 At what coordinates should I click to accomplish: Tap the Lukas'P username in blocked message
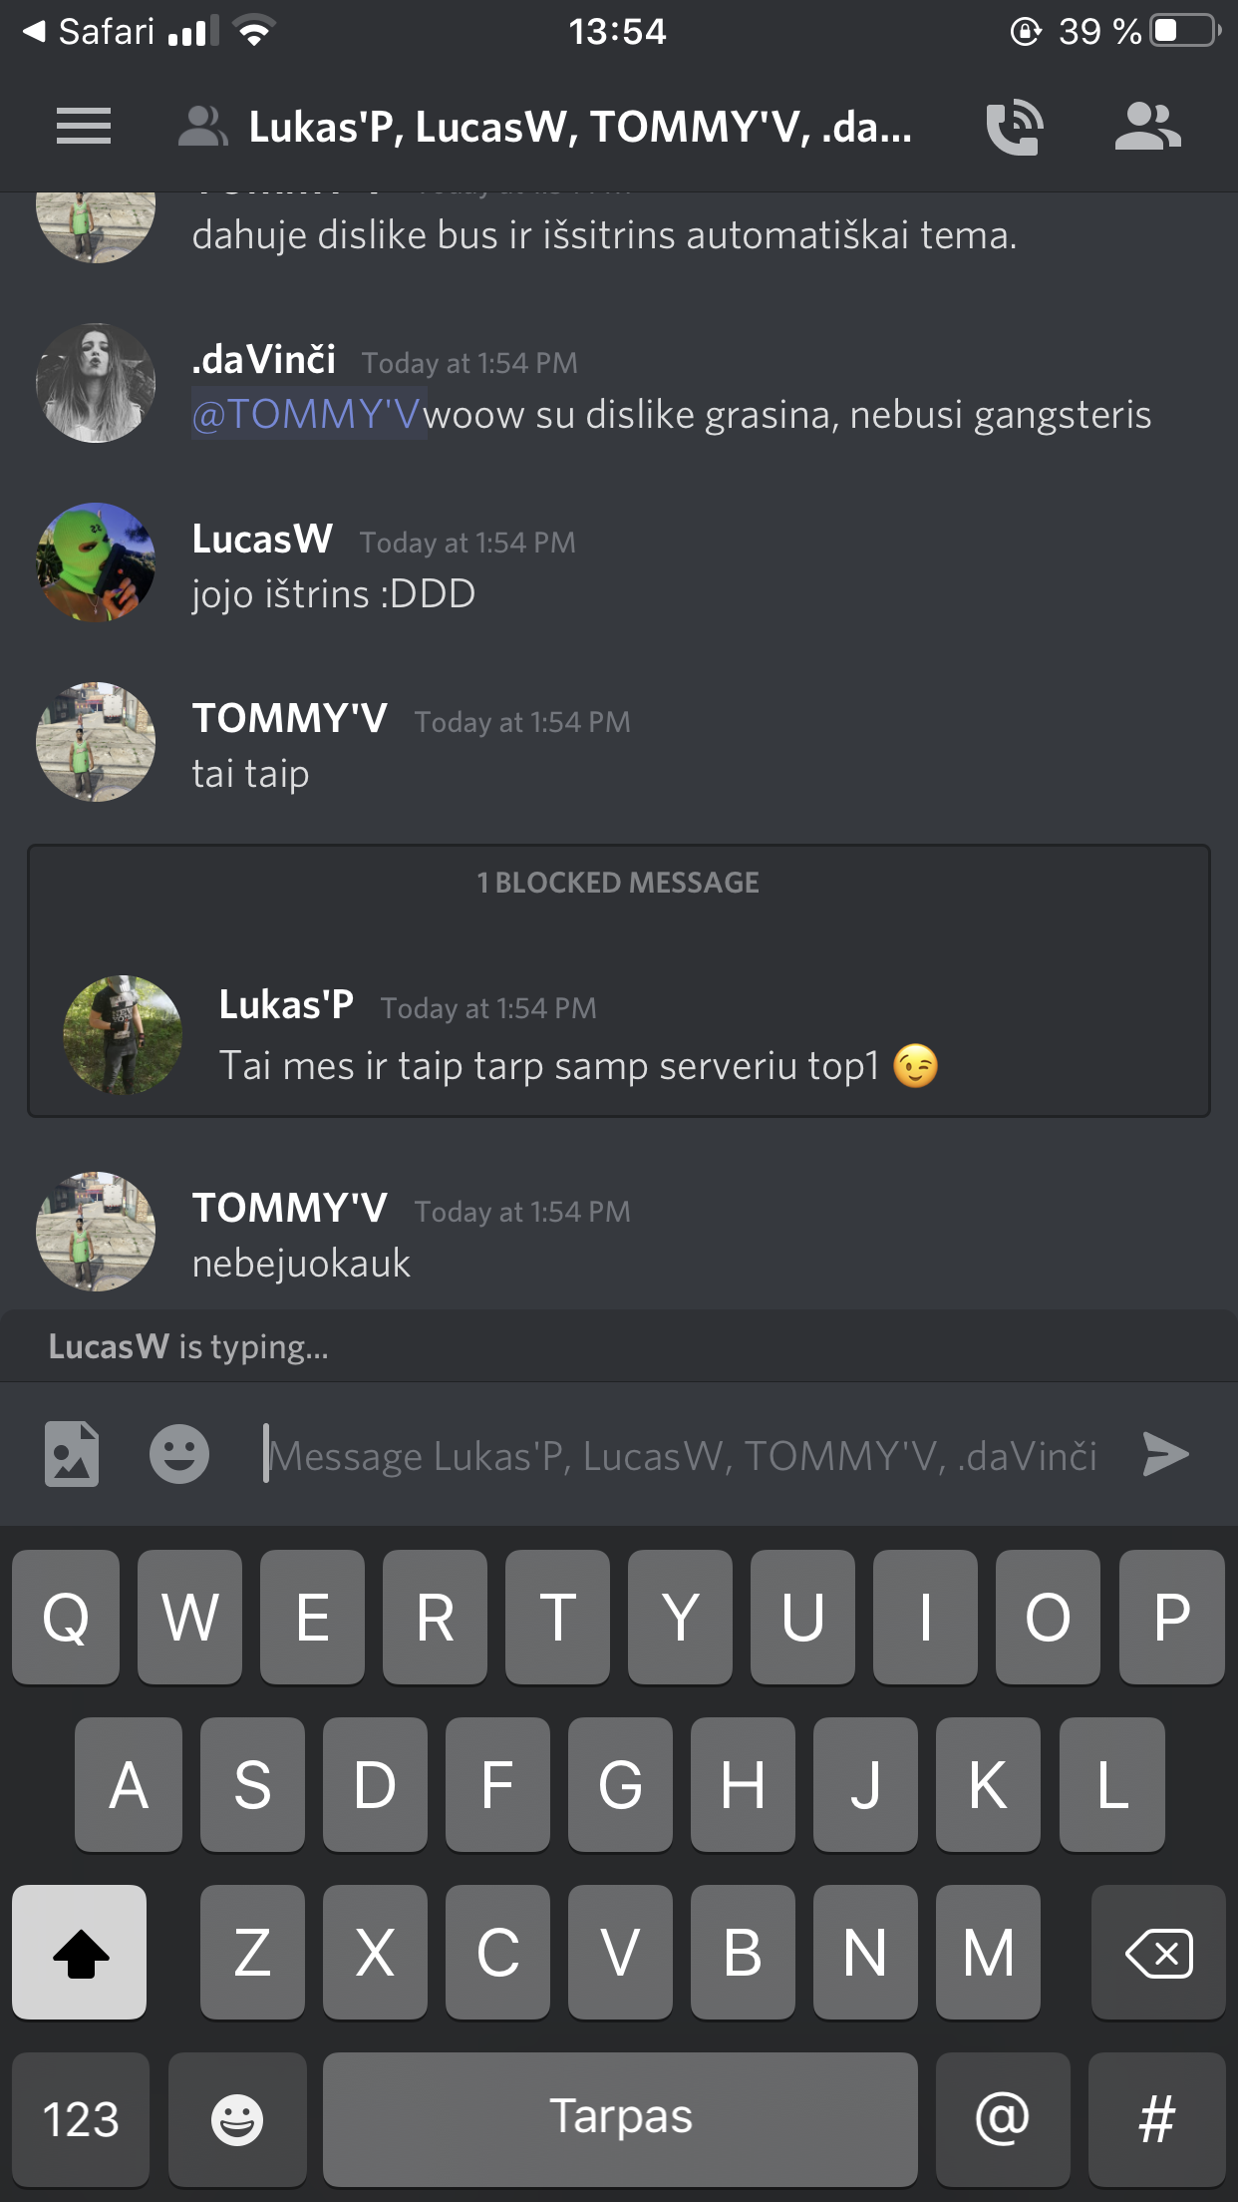click(x=286, y=1005)
